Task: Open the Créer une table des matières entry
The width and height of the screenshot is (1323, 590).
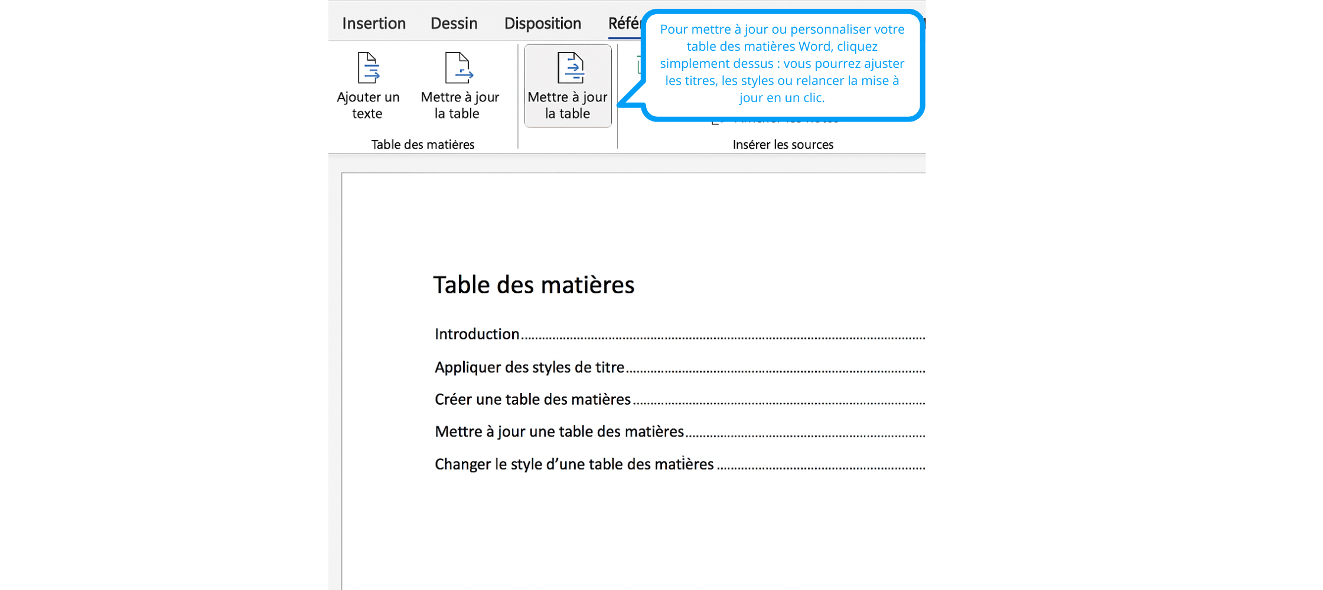Action: tap(680, 399)
